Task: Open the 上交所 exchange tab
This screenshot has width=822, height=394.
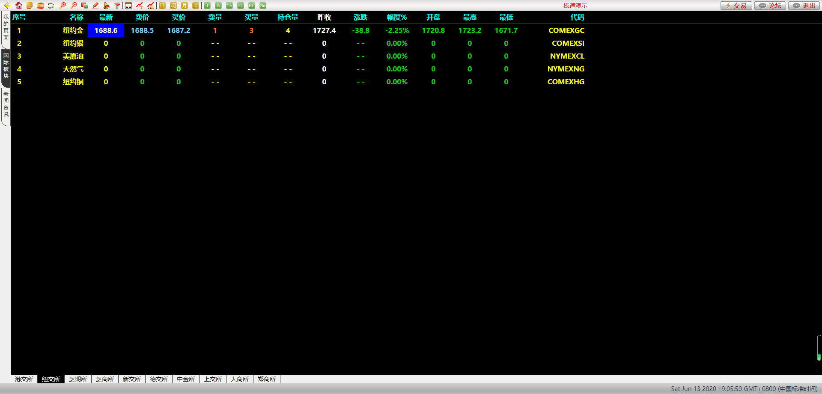Action: (x=213, y=379)
